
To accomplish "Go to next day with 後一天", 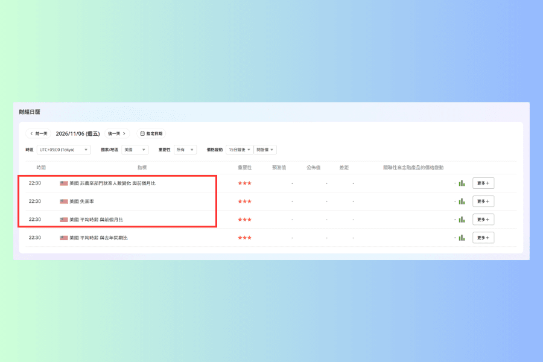I will (x=117, y=133).
